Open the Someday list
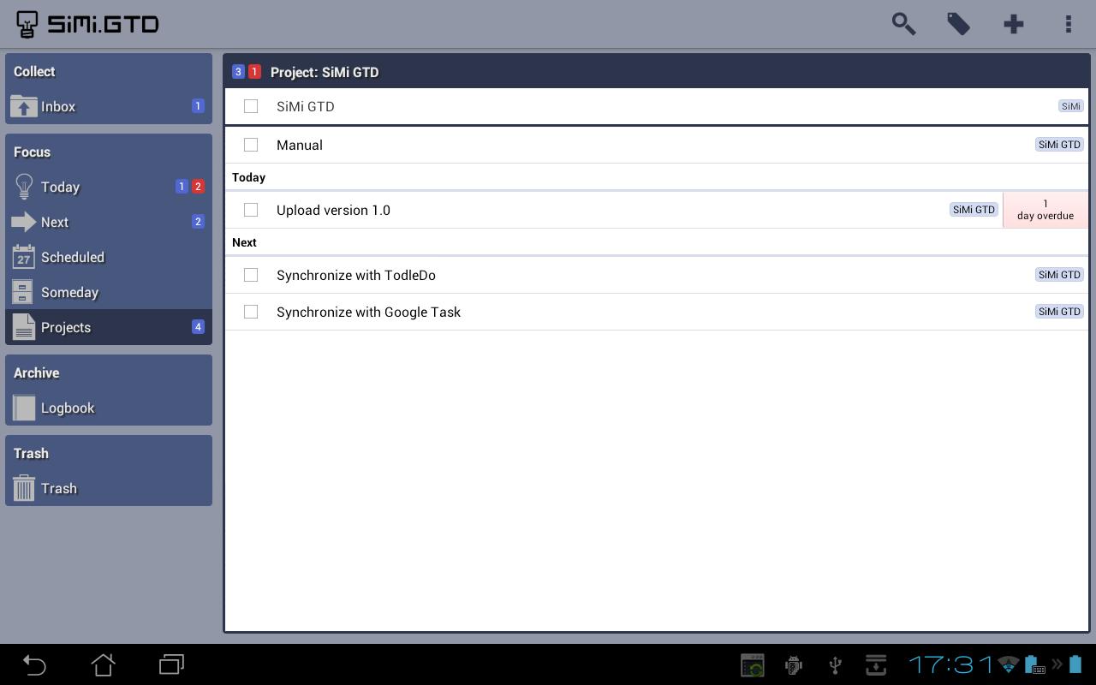 point(109,292)
